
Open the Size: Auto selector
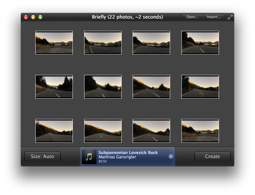(x=42, y=156)
